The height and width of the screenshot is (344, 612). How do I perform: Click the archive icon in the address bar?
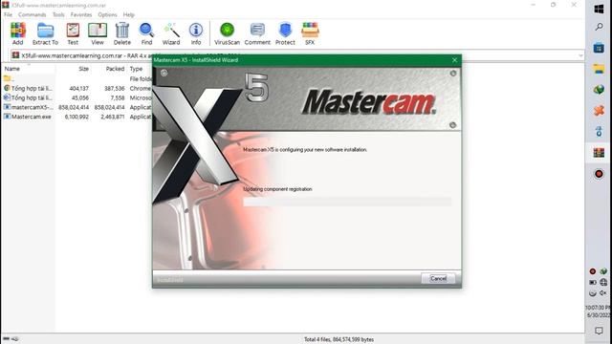pos(15,55)
